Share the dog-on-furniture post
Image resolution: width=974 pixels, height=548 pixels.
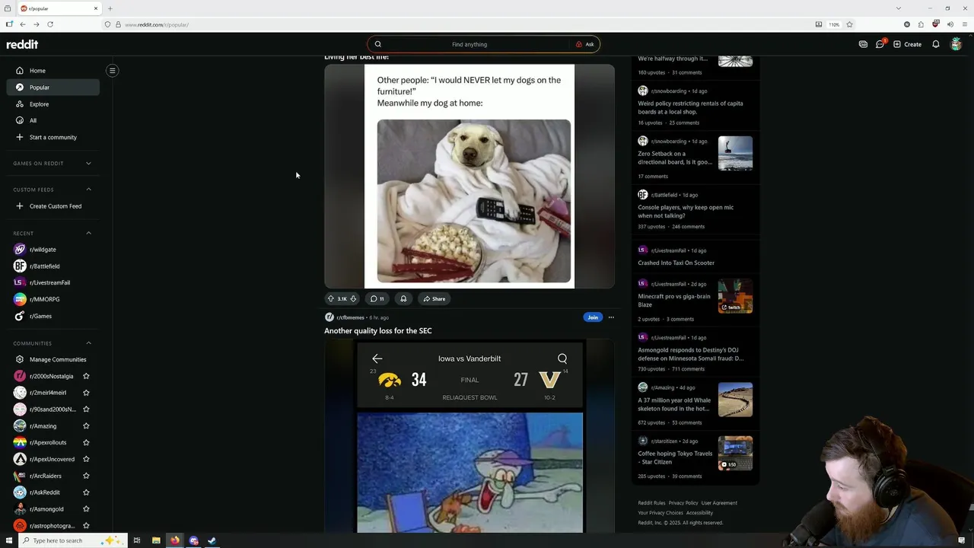tap(434, 298)
